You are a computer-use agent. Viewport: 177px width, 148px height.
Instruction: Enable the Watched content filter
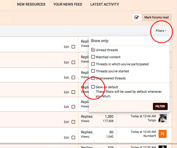pyautogui.click(x=93, y=57)
